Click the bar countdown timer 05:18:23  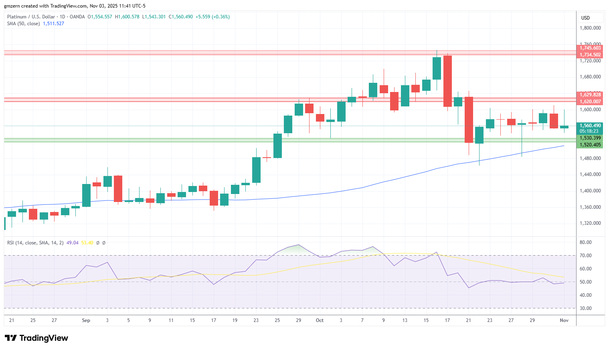[589, 131]
